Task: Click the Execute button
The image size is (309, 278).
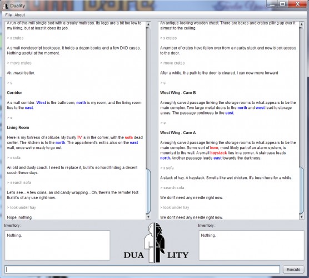Action: [293, 270]
